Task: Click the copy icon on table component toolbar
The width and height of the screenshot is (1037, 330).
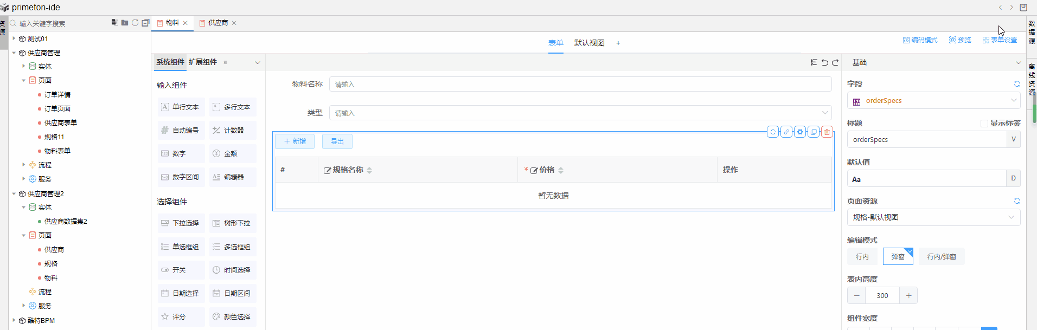Action: click(x=814, y=132)
